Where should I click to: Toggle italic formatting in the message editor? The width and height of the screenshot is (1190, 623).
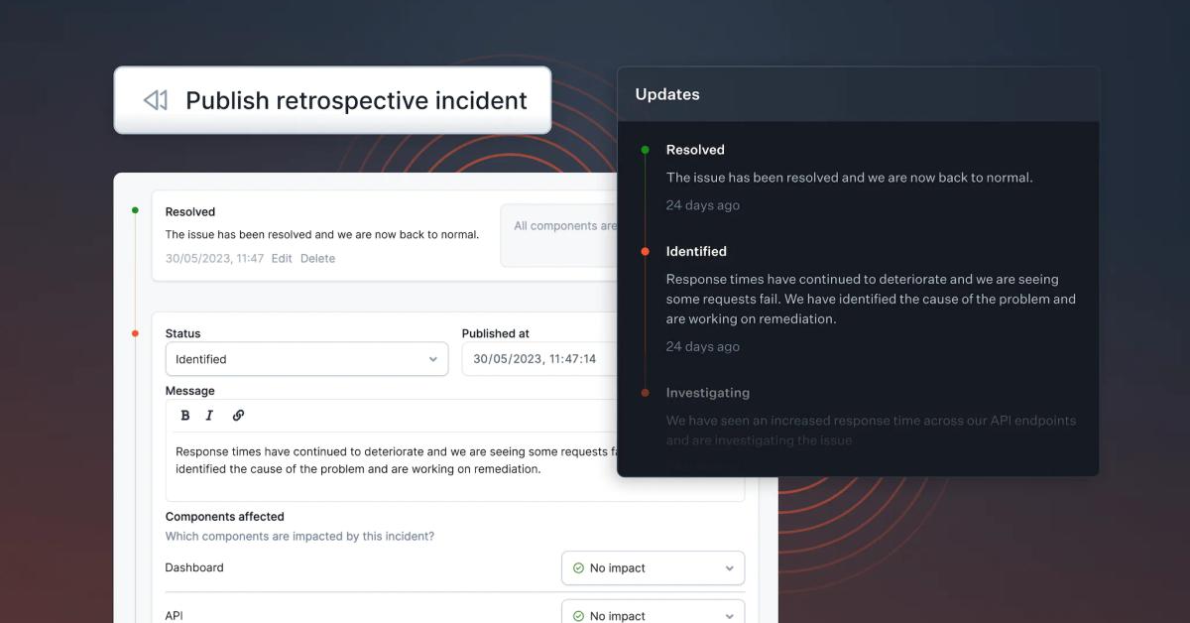pyautogui.click(x=210, y=415)
